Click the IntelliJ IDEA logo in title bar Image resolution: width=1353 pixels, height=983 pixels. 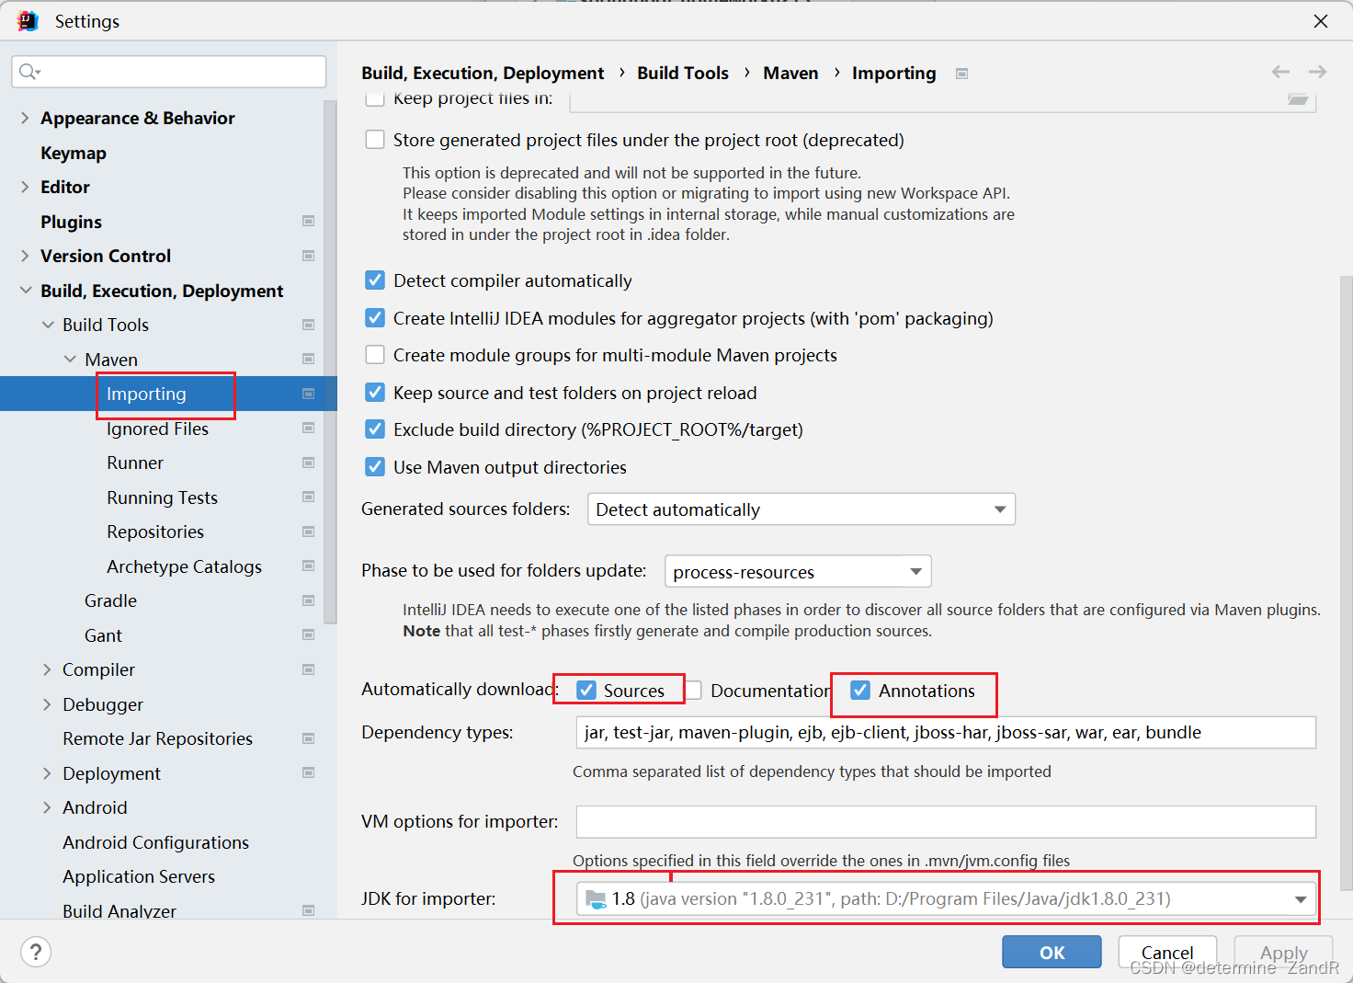(28, 20)
